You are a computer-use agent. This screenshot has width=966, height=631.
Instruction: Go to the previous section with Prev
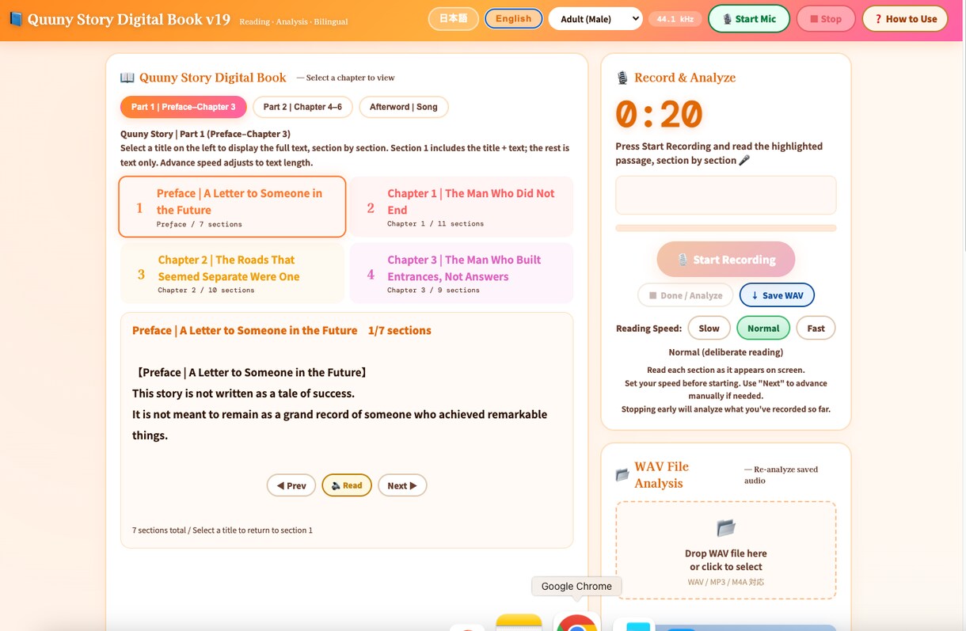click(291, 485)
